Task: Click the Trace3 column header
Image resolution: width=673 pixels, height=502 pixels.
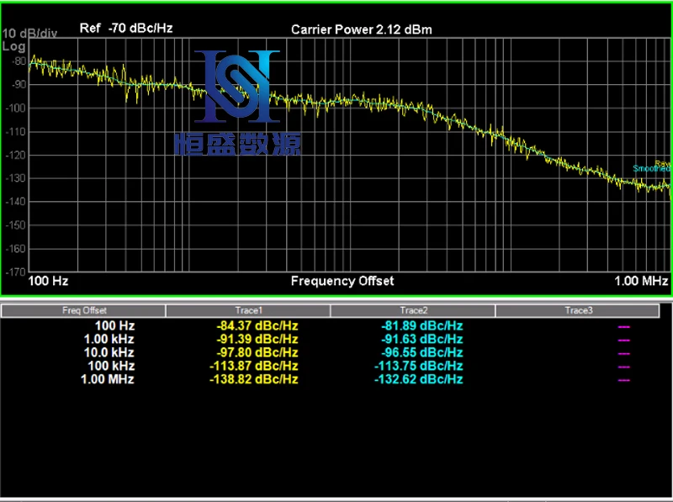Action: (578, 310)
